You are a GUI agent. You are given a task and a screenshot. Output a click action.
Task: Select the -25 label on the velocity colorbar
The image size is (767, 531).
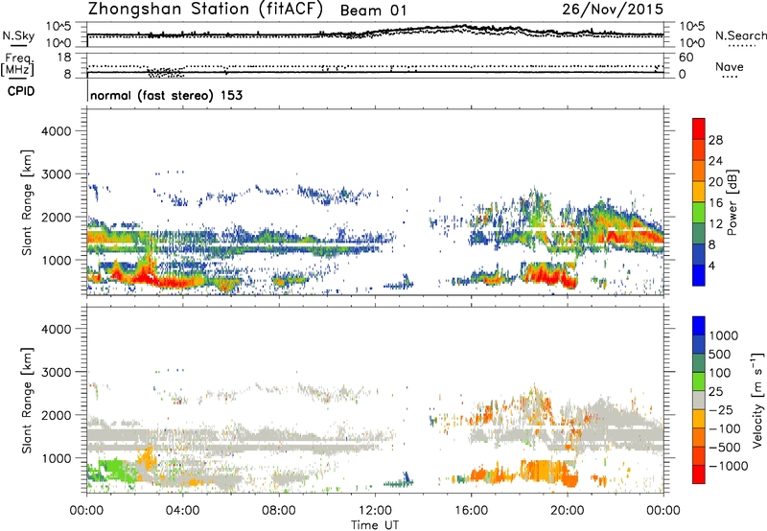pyautogui.click(x=721, y=409)
